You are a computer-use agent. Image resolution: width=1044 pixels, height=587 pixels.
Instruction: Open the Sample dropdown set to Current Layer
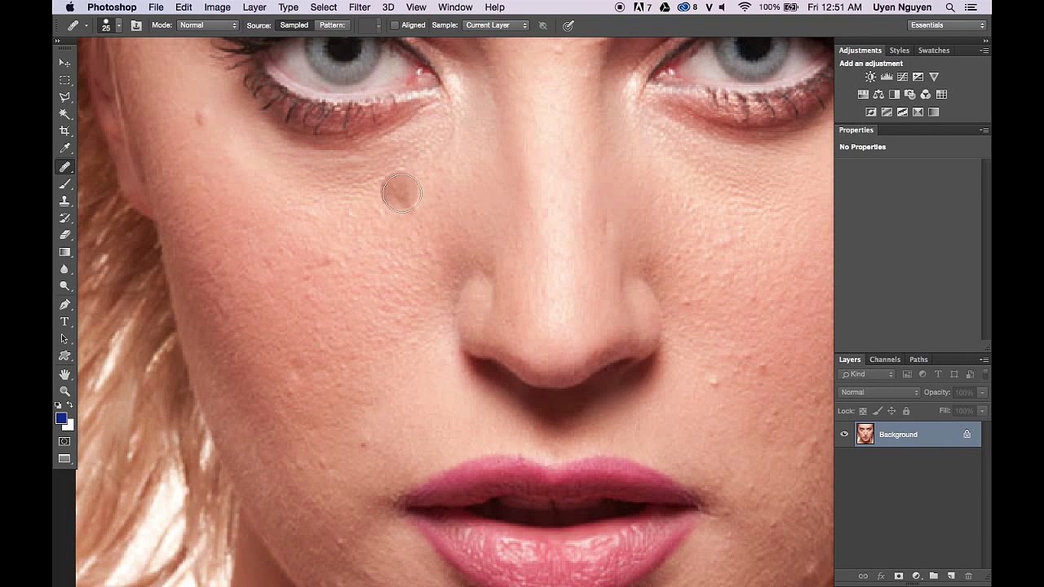click(x=496, y=25)
